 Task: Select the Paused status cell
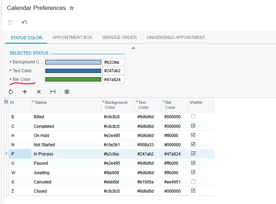[66, 163]
